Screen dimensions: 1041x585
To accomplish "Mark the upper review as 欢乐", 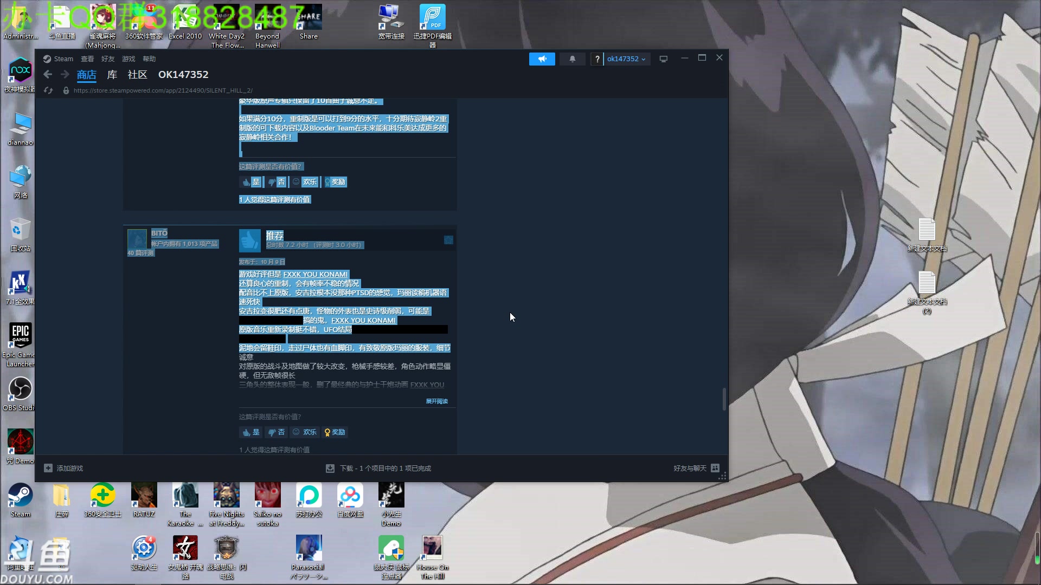I will (x=305, y=182).
